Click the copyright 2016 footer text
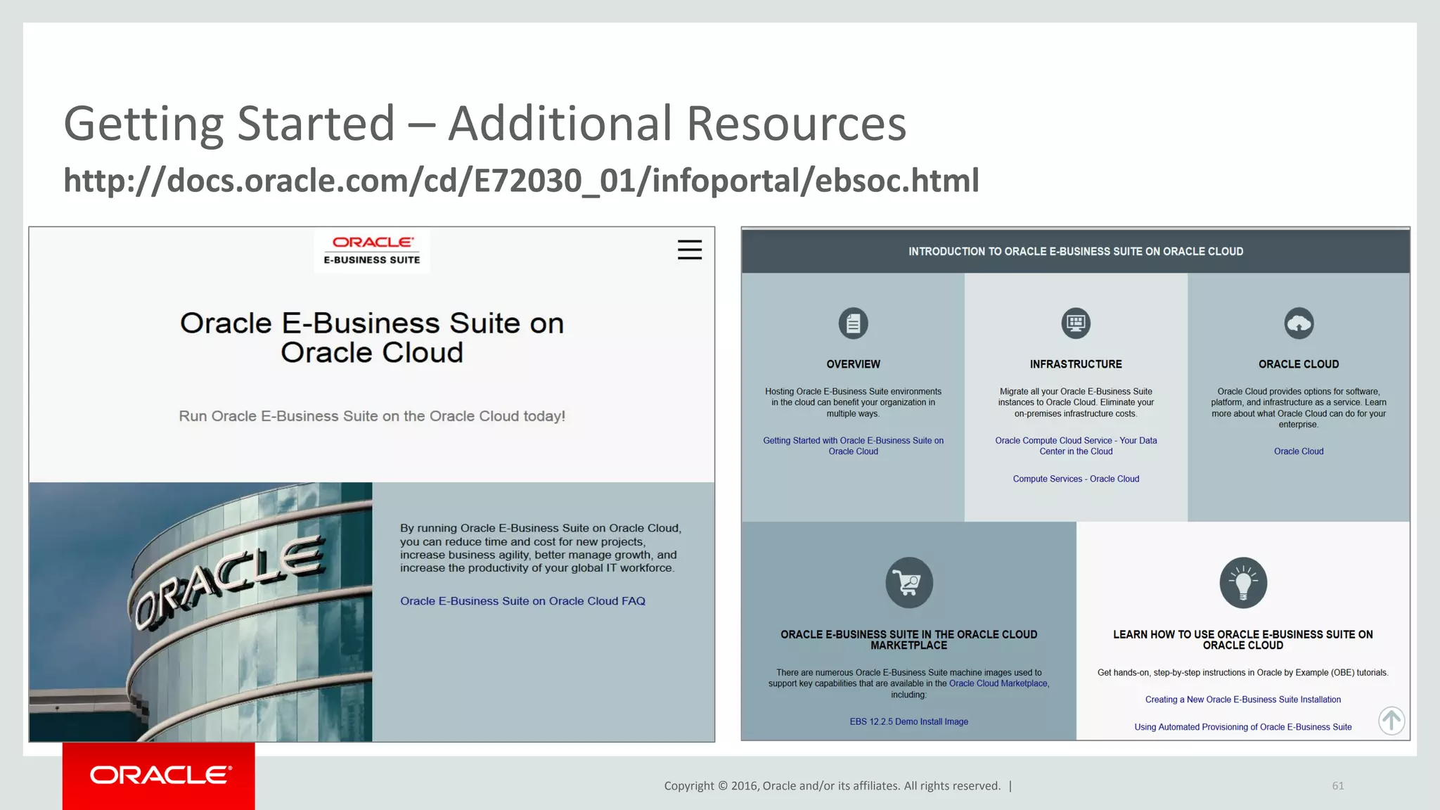Screen dimensions: 1440x810 [832, 786]
